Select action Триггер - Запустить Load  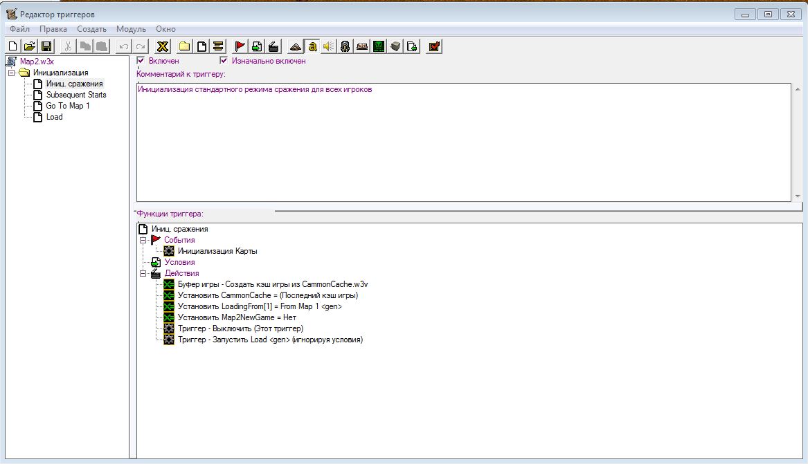pos(270,340)
